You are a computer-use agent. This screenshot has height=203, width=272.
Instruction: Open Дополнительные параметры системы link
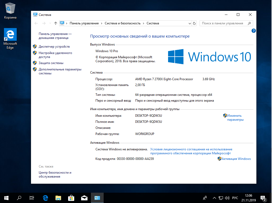click(60, 71)
